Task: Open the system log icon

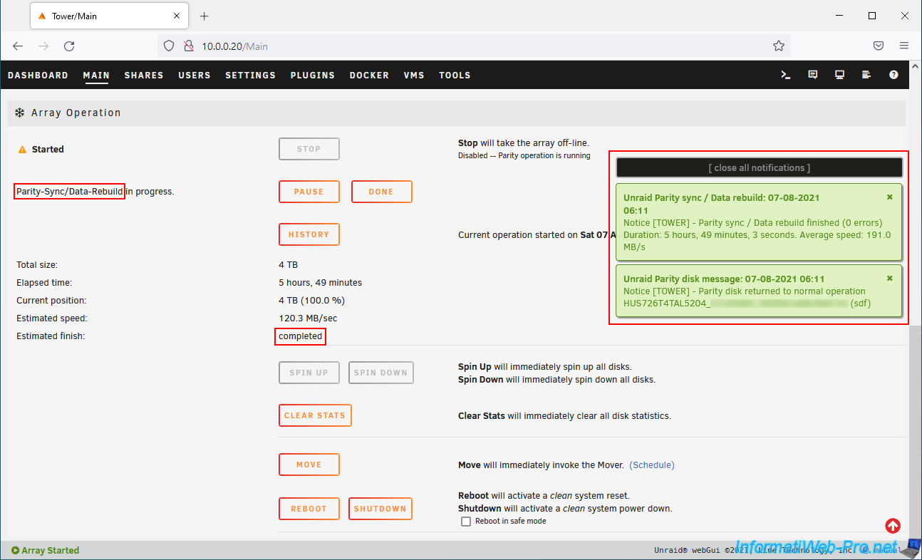Action: [866, 75]
